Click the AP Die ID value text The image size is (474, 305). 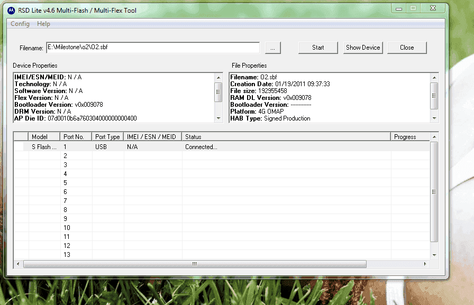pos(92,118)
